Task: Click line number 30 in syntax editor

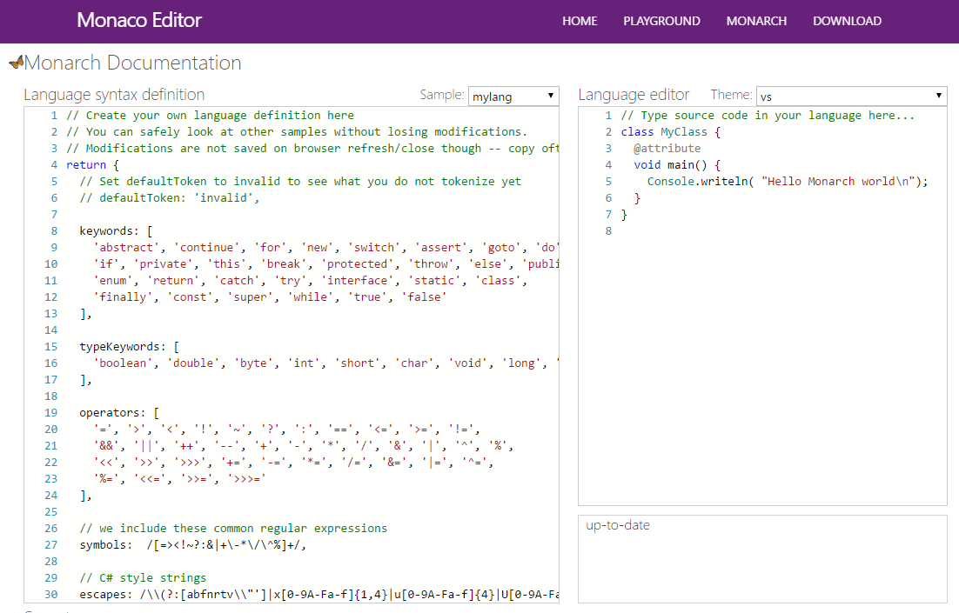Action: (x=51, y=594)
